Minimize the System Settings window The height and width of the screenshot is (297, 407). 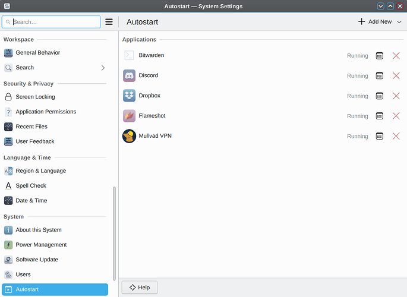point(380,6)
